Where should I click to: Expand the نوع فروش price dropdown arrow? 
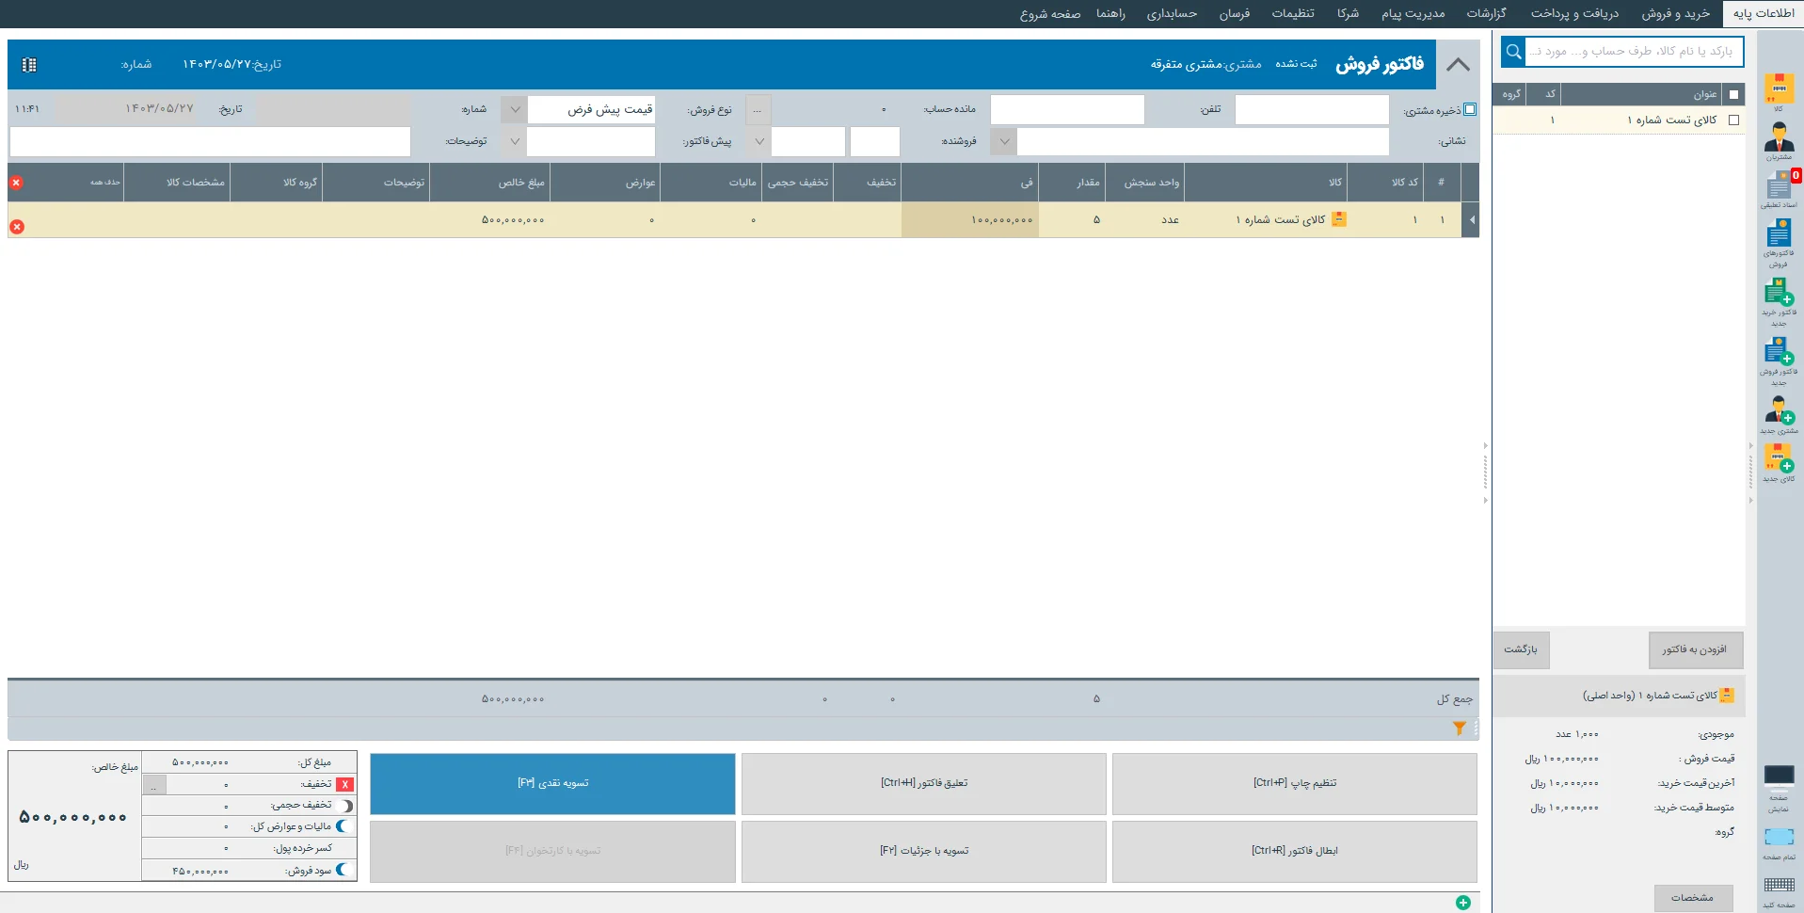pos(514,110)
